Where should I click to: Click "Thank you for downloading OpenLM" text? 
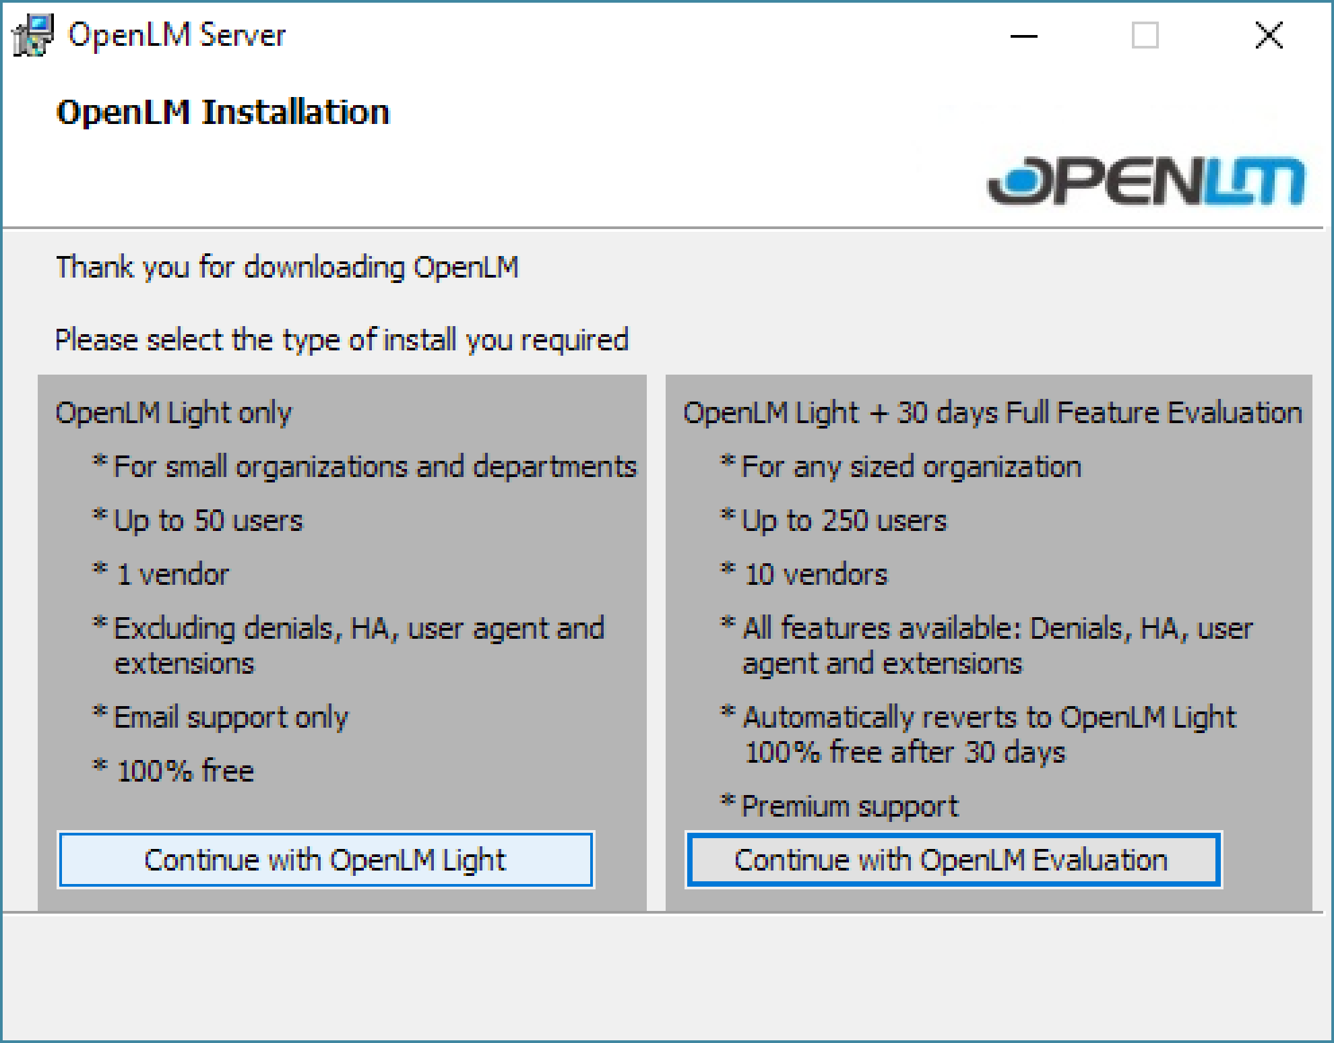pos(287,267)
